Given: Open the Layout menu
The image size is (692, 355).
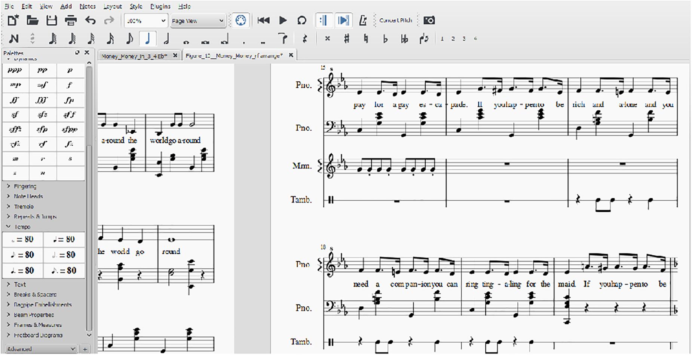Looking at the screenshot, I should (113, 6).
